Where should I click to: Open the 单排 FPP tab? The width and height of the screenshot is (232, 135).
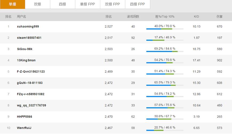pos(87,4)
